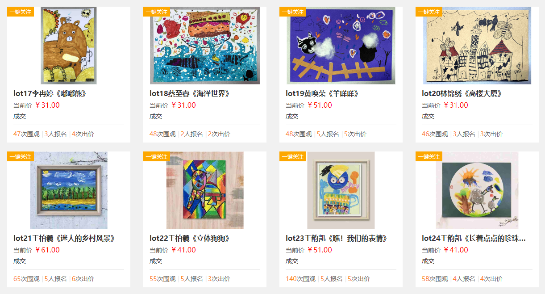View the lot19 羊咩咩 sheep artwork image
Viewport: 545px width, 294px height.
tap(341, 46)
